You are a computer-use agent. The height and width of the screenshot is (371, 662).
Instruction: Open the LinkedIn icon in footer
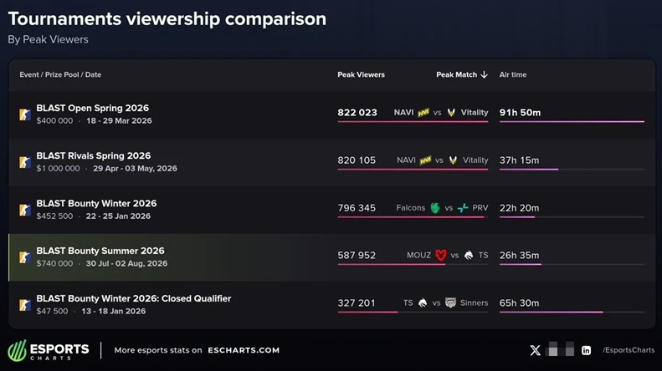[586, 350]
